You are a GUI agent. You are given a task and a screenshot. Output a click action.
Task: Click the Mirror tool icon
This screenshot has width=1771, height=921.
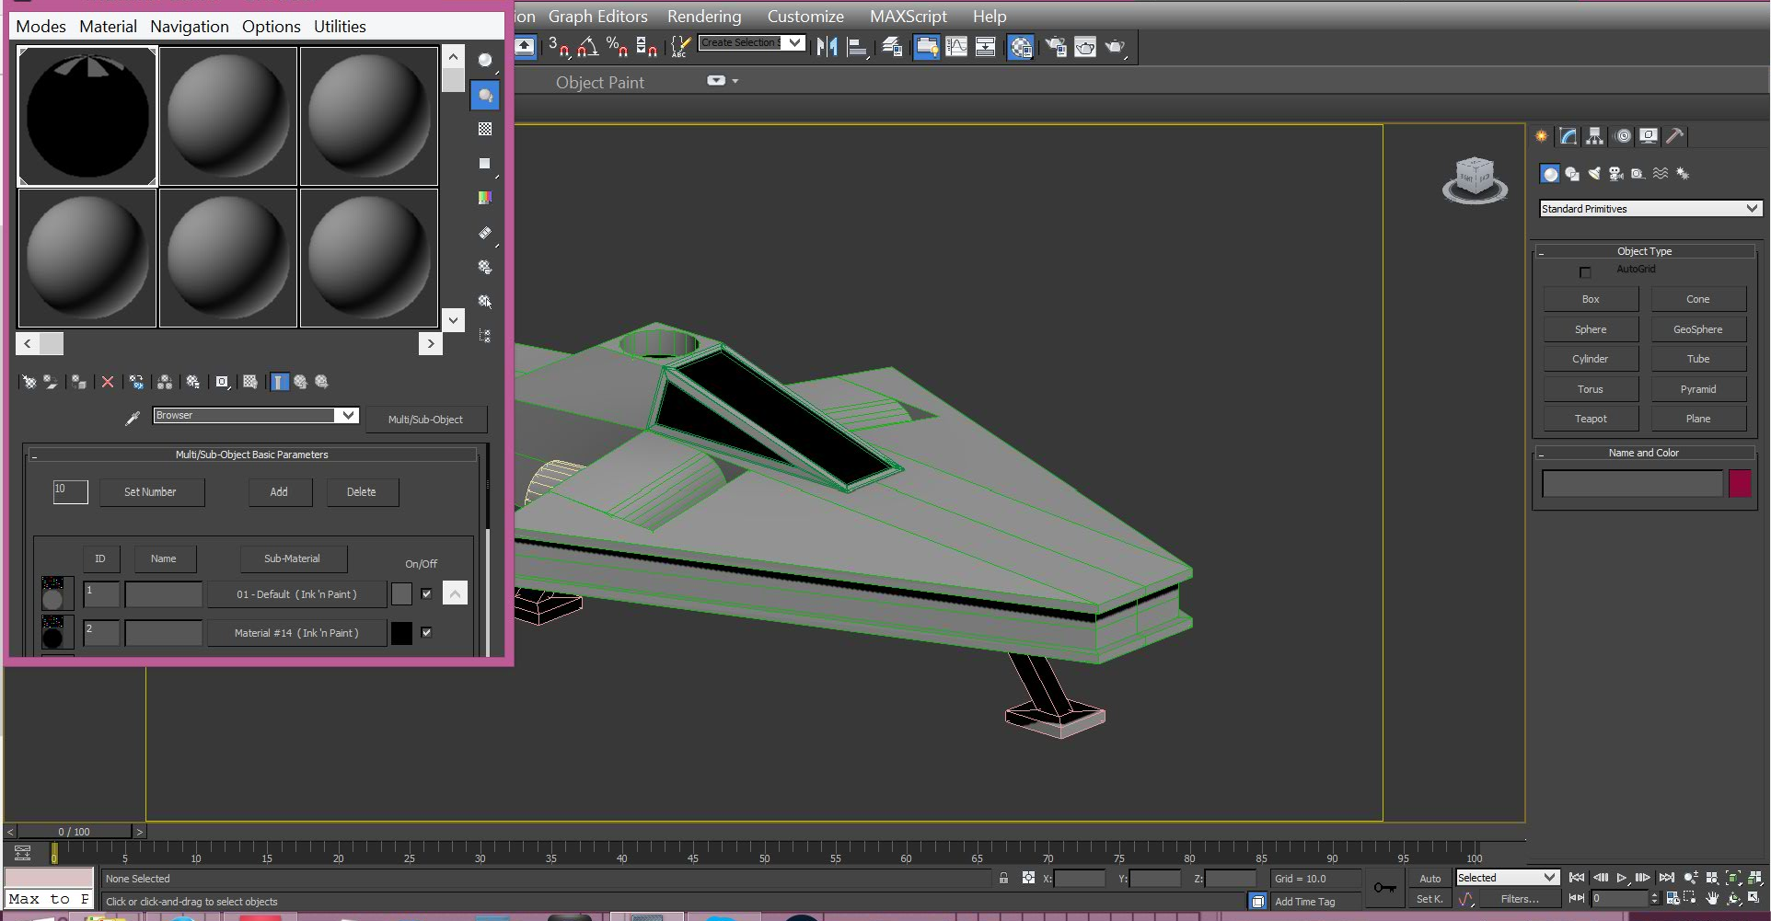(x=827, y=46)
